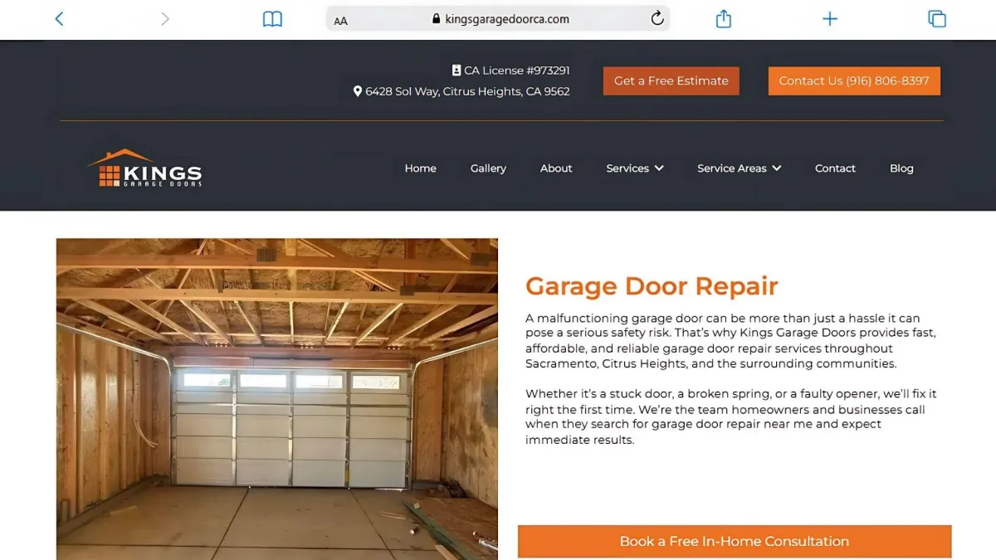Screen dimensions: 996x560
Task: Open the bookmarks book icon
Action: (272, 19)
